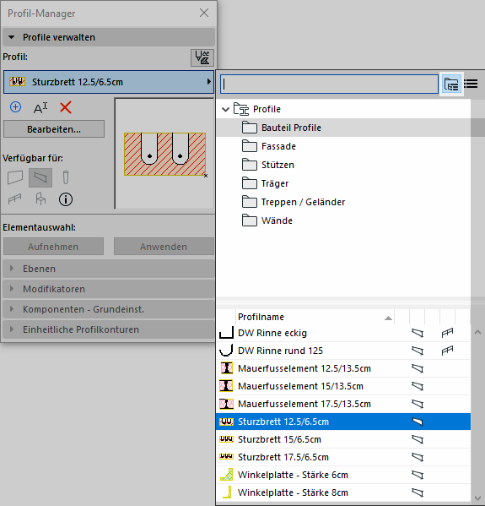Click the profile search input field

tap(329, 84)
